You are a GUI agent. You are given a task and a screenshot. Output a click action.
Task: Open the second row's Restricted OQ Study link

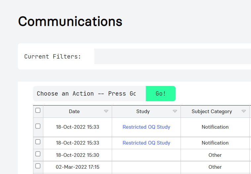(146, 143)
